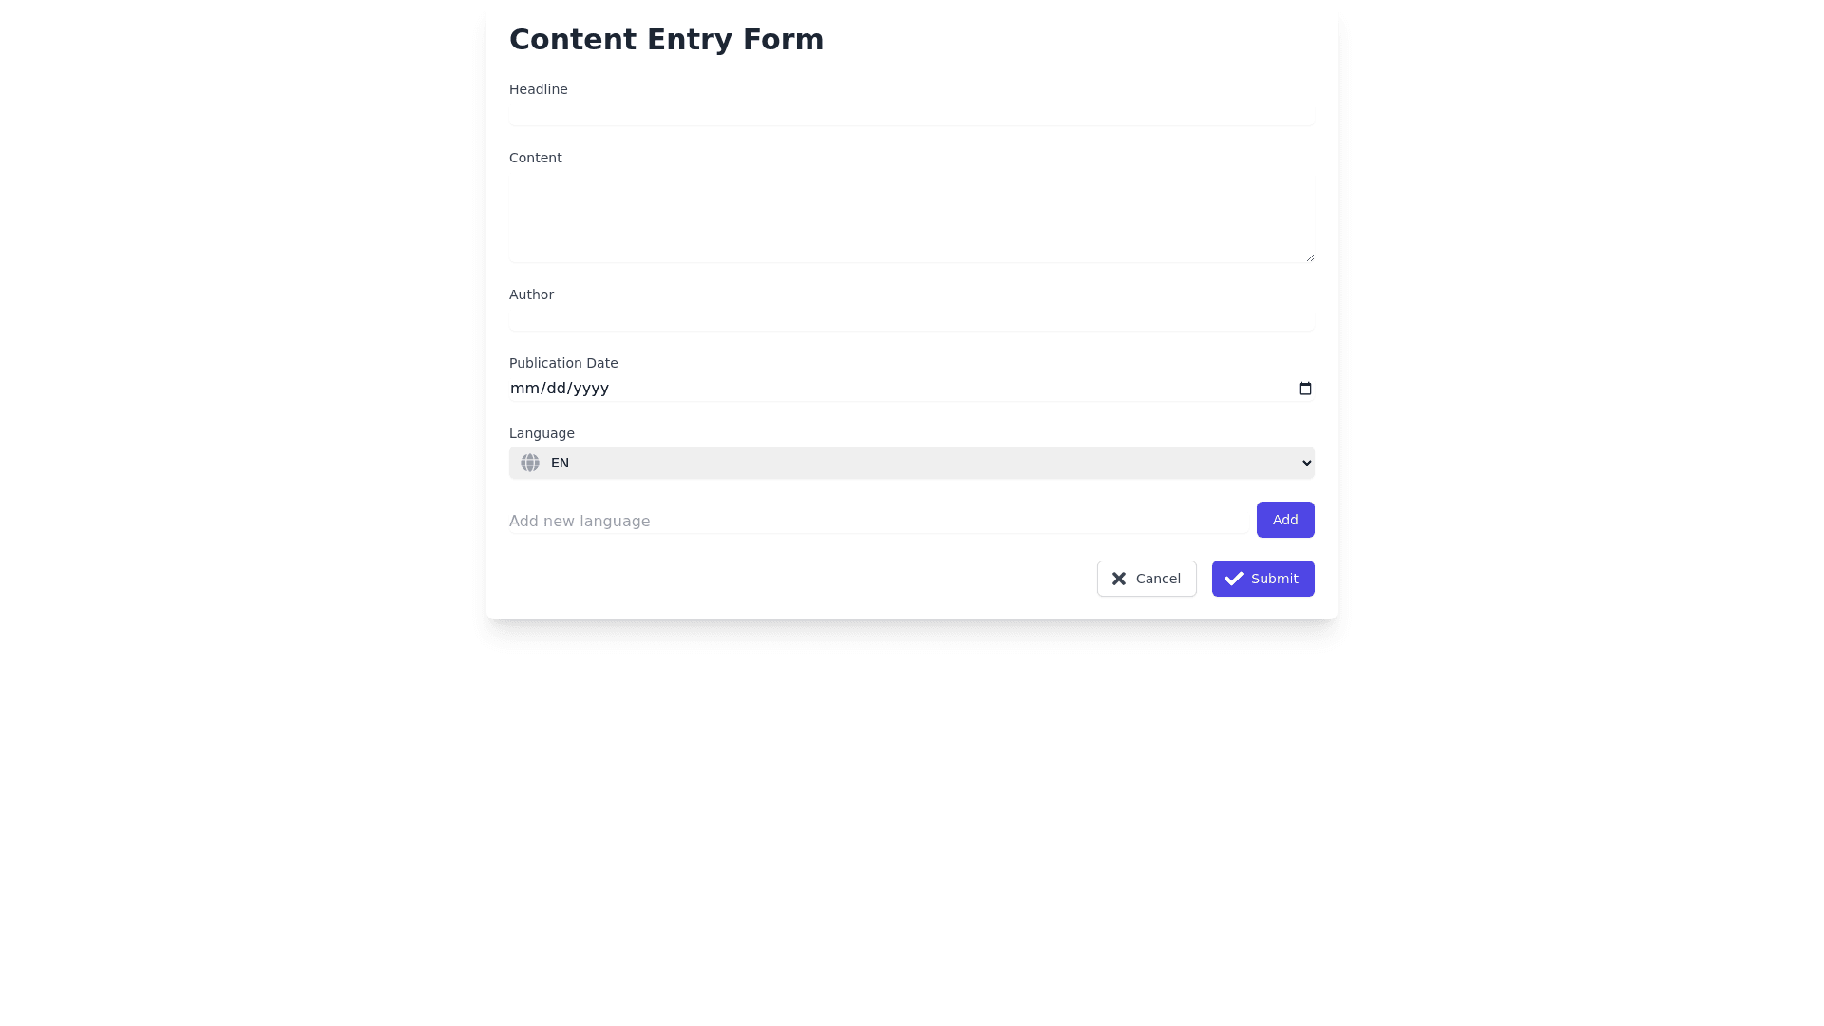This screenshot has height=1026, width=1824.
Task: Focus the Headline input field
Action: [x=910, y=114]
